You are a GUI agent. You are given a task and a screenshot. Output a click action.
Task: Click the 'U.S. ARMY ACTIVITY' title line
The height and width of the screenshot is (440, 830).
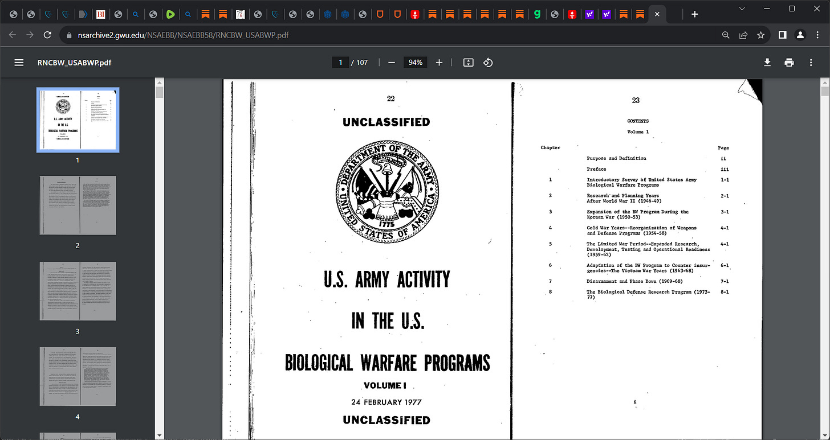click(387, 279)
